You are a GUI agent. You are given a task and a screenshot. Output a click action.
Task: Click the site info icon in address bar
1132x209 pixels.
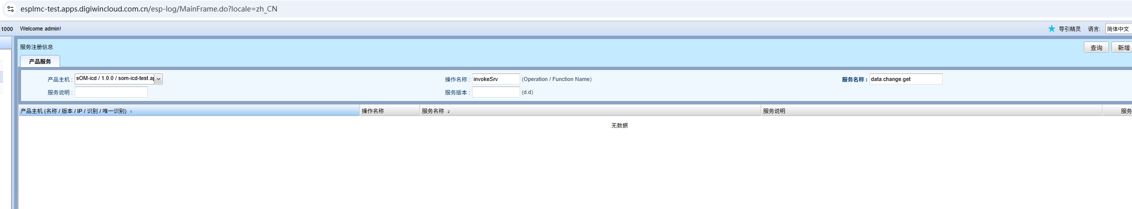10,9
